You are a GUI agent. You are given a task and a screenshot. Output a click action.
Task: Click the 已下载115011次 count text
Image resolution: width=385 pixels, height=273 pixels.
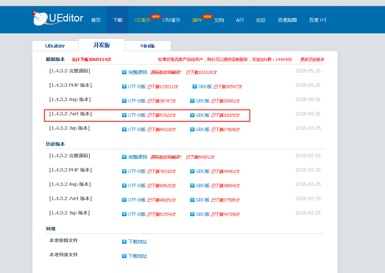163,86
